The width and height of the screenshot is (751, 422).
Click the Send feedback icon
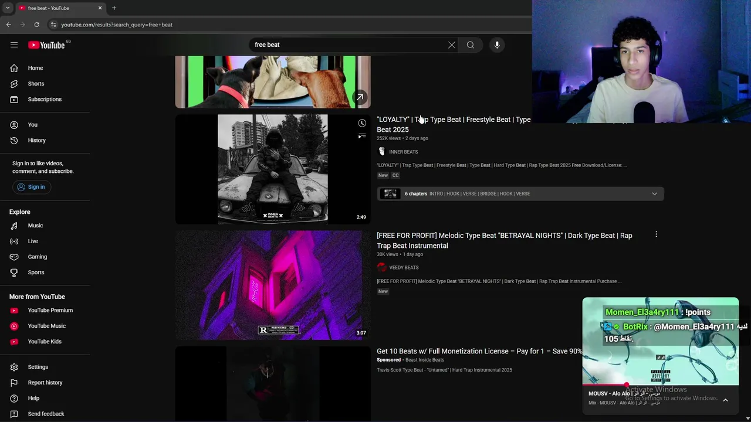(14, 414)
